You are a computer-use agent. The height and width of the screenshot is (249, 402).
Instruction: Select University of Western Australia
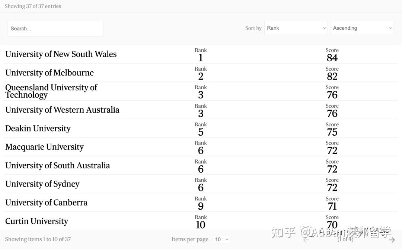tap(62, 110)
